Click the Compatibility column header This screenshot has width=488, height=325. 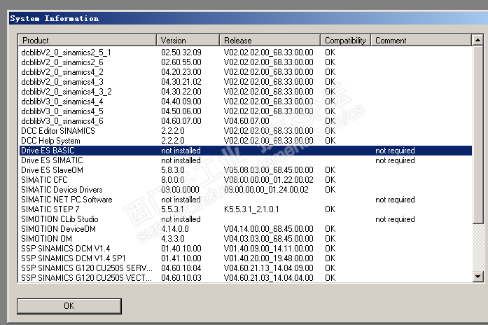345,41
